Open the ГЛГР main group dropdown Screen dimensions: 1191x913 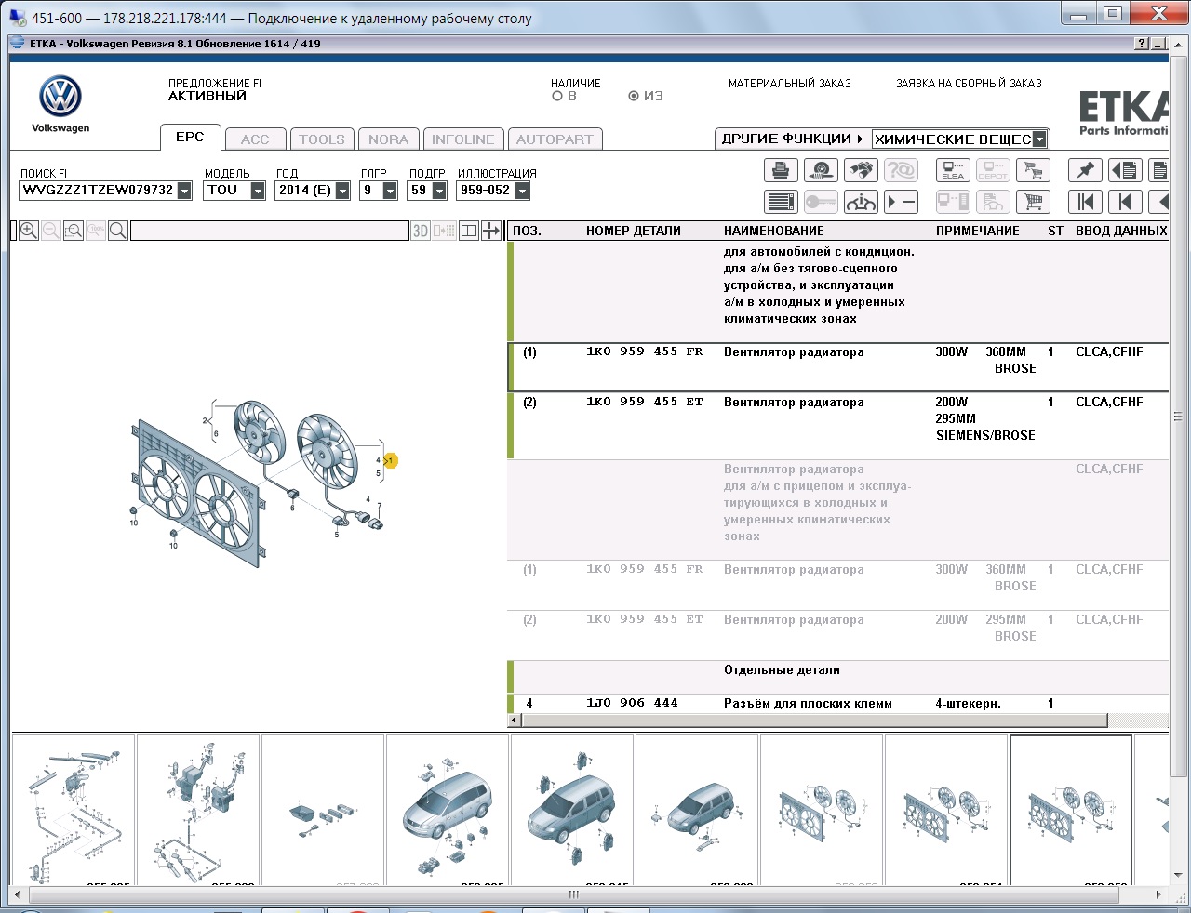pyautogui.click(x=390, y=191)
